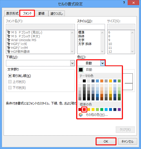Click the font list up arrow
Screen dimensions: 141x149
pos(72,33)
